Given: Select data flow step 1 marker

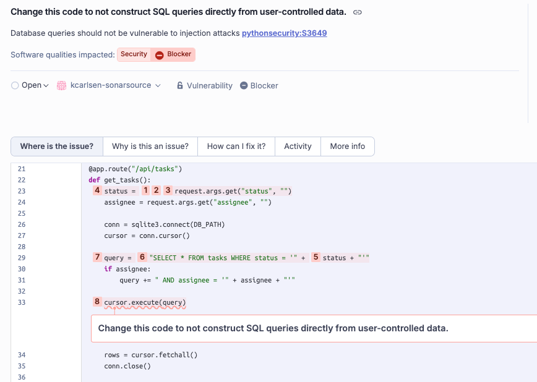Looking at the screenshot, I should [x=146, y=190].
